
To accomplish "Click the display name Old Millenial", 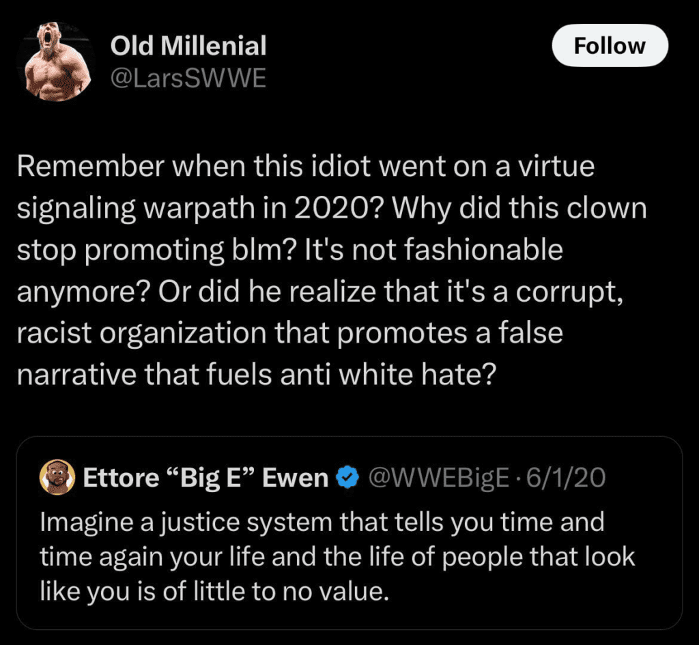I will 187,46.
